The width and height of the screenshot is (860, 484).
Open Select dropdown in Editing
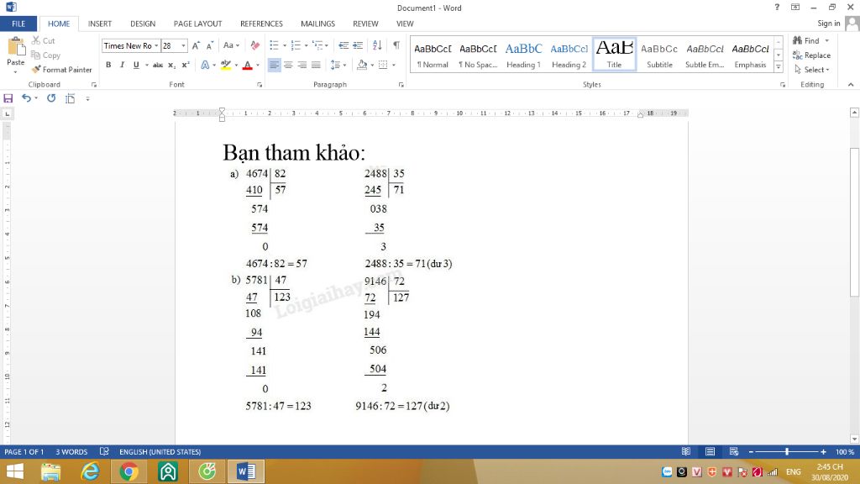tap(812, 70)
